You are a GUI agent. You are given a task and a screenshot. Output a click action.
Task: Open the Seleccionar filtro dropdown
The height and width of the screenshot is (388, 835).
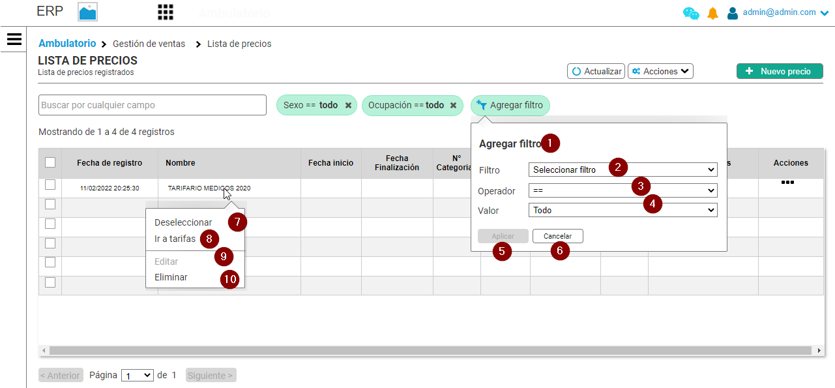click(x=623, y=170)
